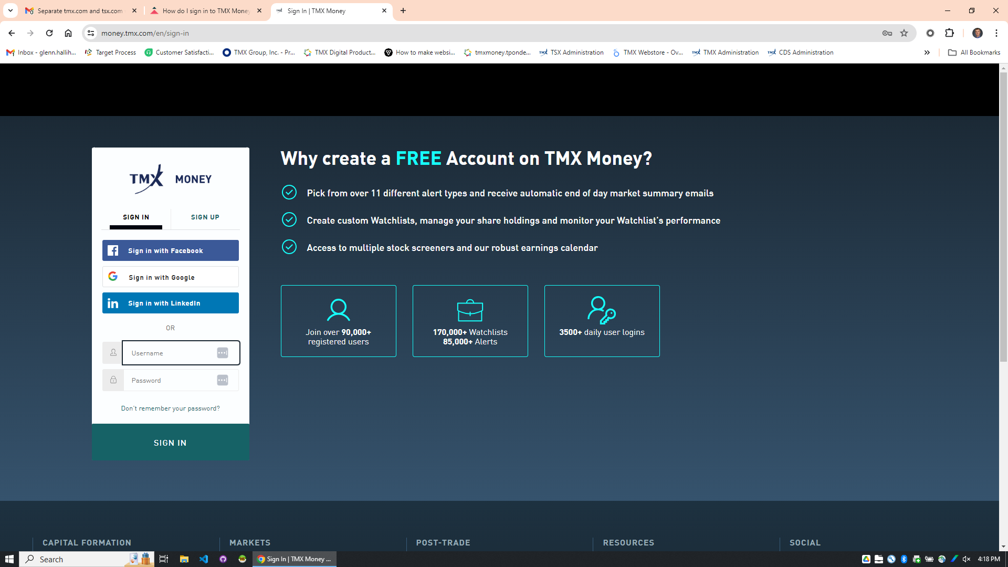Click the LinkedIn logo sign-in button
Screen dimensions: 1008x567
click(x=113, y=303)
